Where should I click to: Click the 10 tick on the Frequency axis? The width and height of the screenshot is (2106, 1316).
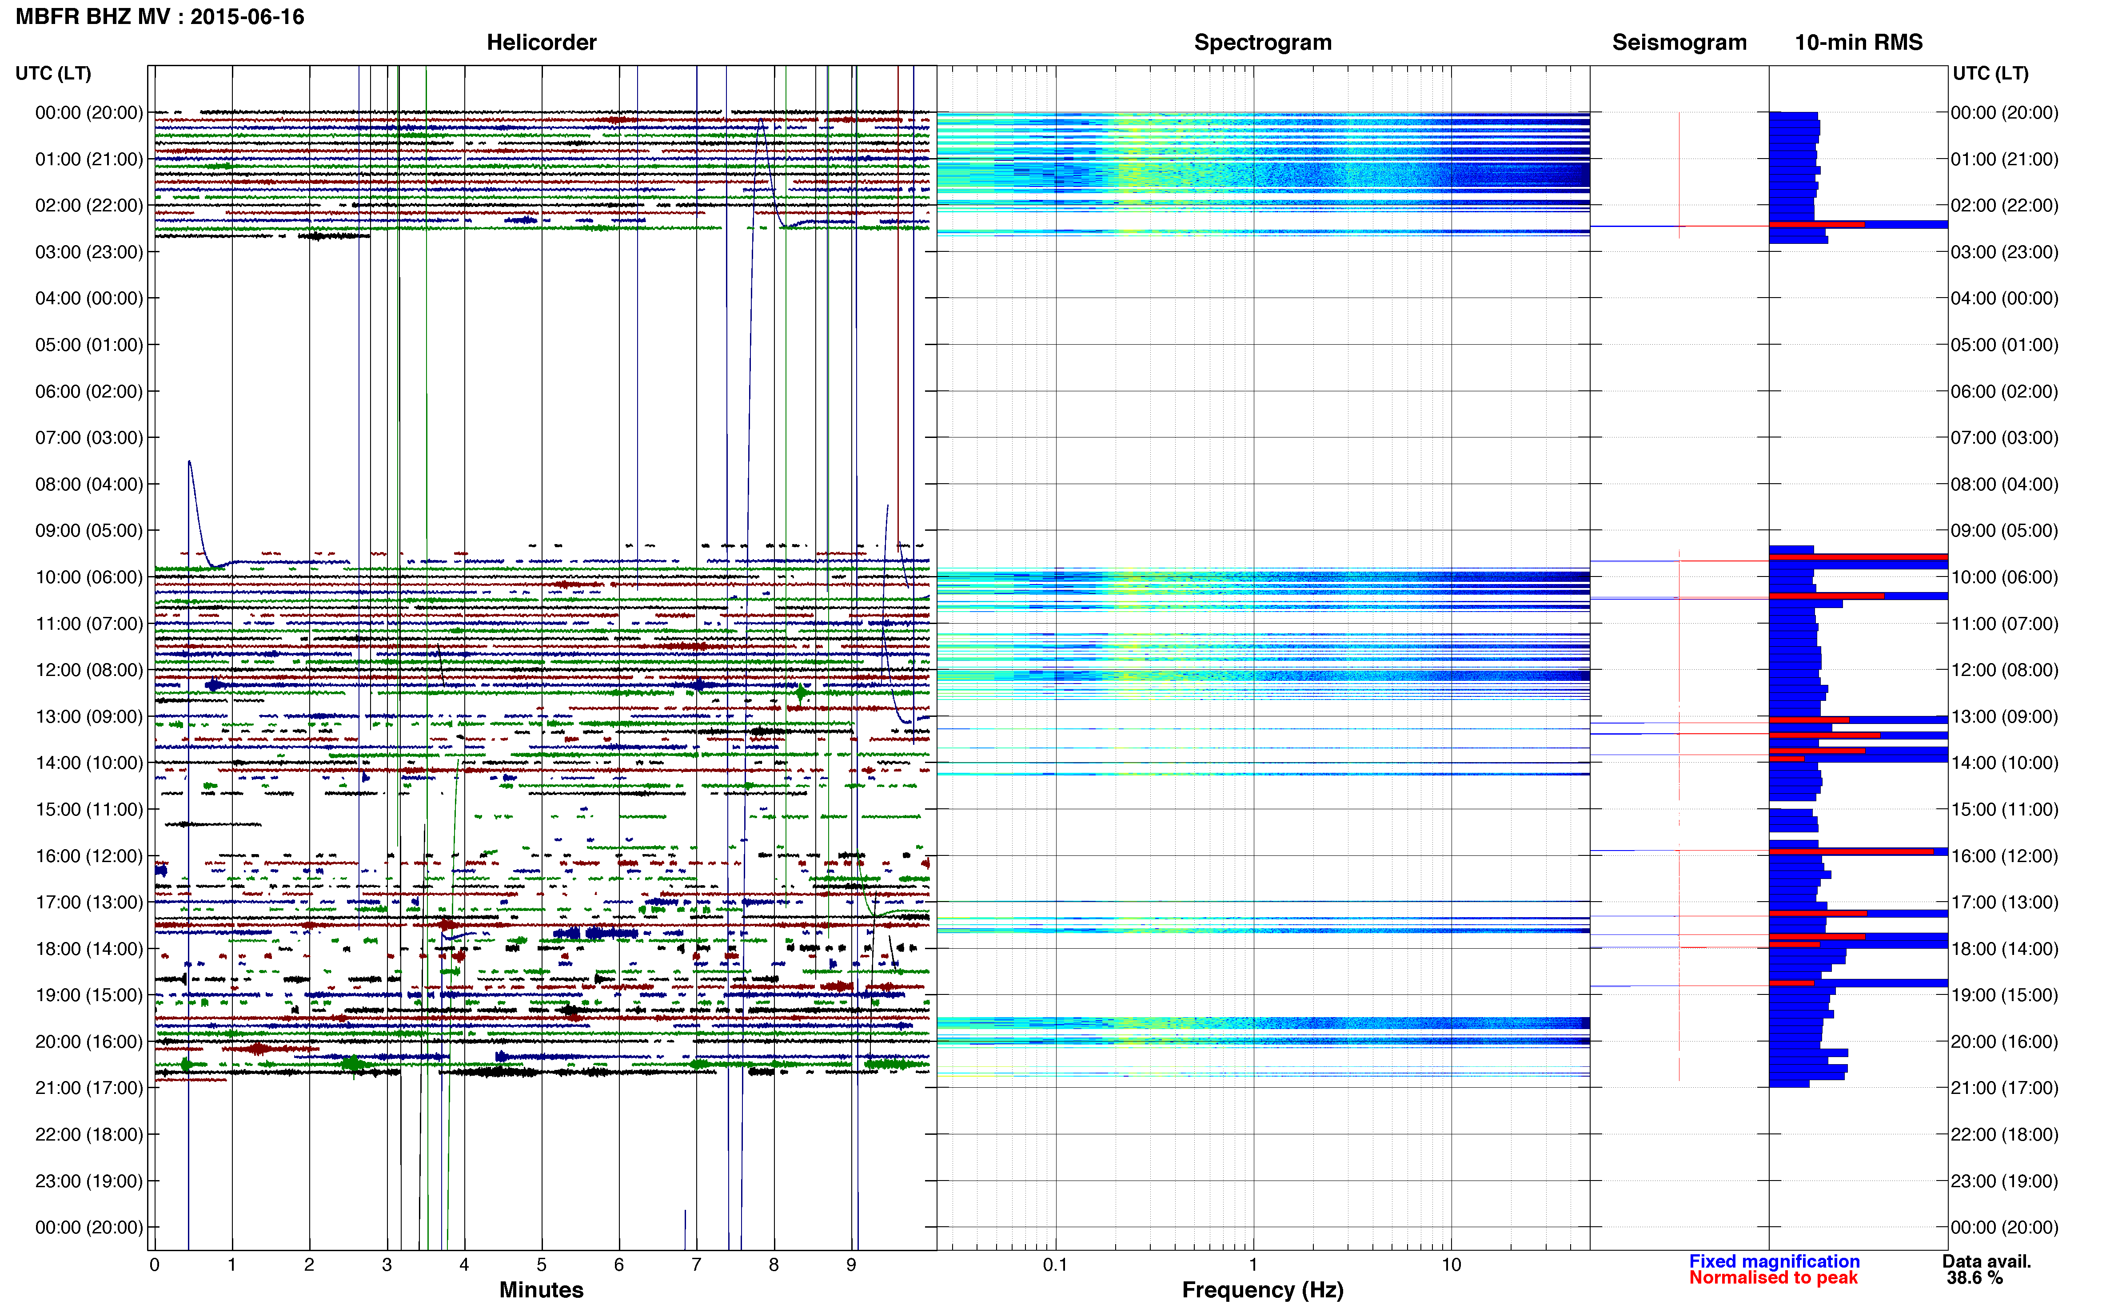(x=1451, y=1264)
